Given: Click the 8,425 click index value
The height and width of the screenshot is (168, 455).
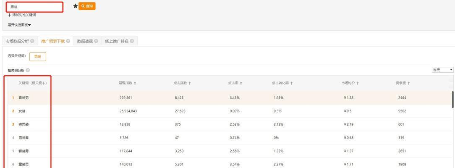Looking at the screenshot, I should click(179, 98).
